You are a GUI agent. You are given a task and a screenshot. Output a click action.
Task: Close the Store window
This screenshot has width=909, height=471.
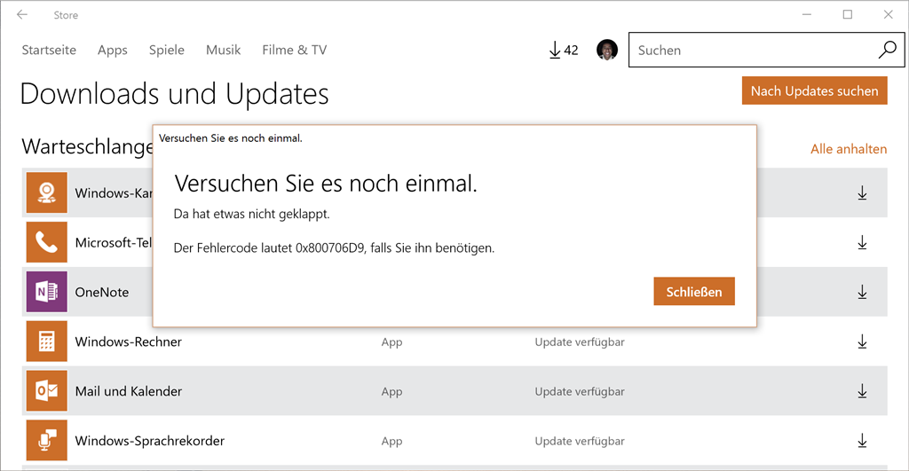point(888,14)
